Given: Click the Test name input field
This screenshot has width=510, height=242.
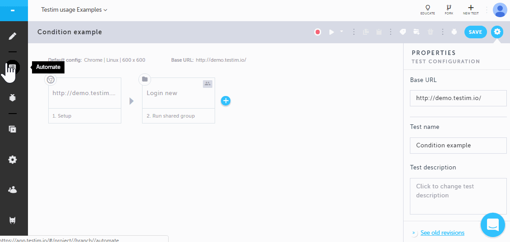Looking at the screenshot, I should pyautogui.click(x=458, y=146).
